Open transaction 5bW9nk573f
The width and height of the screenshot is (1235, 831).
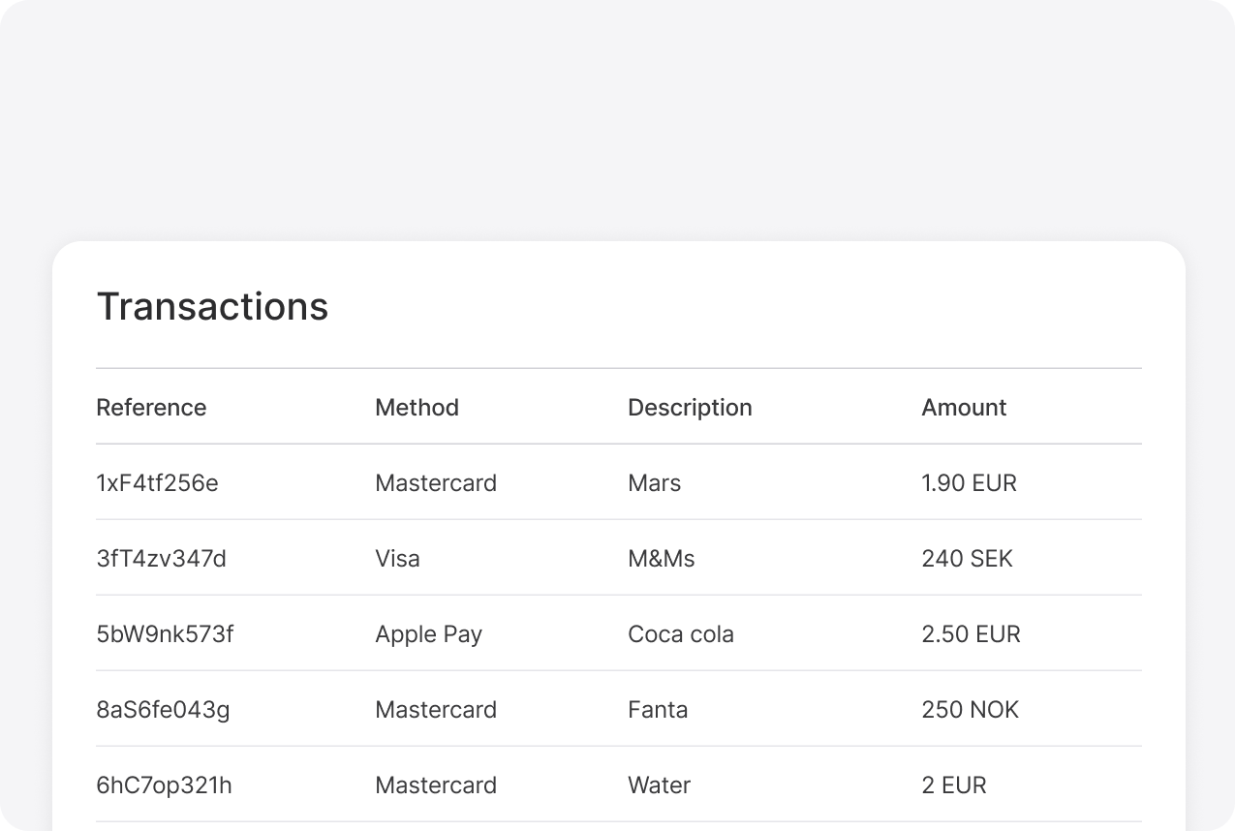tap(165, 634)
